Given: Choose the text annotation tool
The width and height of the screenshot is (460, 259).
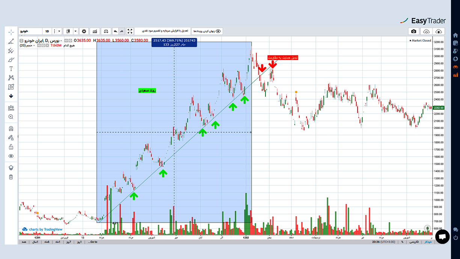Looking at the screenshot, I should point(11,68).
